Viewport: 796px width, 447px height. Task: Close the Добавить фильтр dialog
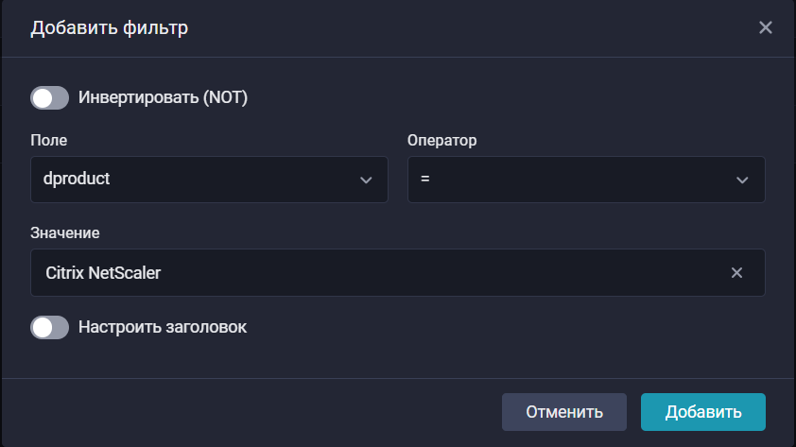pyautogui.click(x=766, y=27)
